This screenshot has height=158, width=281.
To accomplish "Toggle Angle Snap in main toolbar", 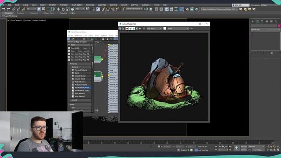I will pos(108,9).
